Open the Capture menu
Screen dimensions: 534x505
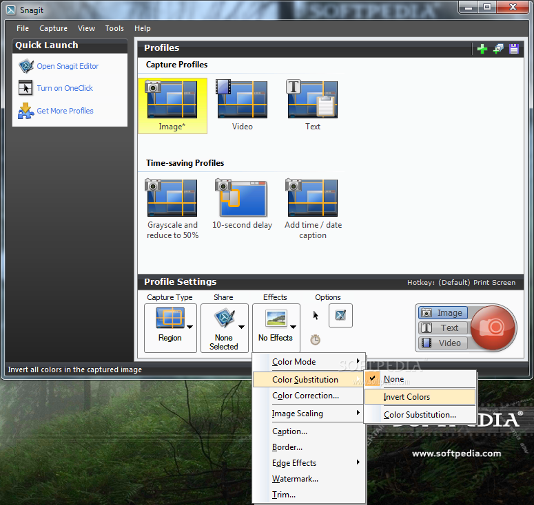(54, 28)
